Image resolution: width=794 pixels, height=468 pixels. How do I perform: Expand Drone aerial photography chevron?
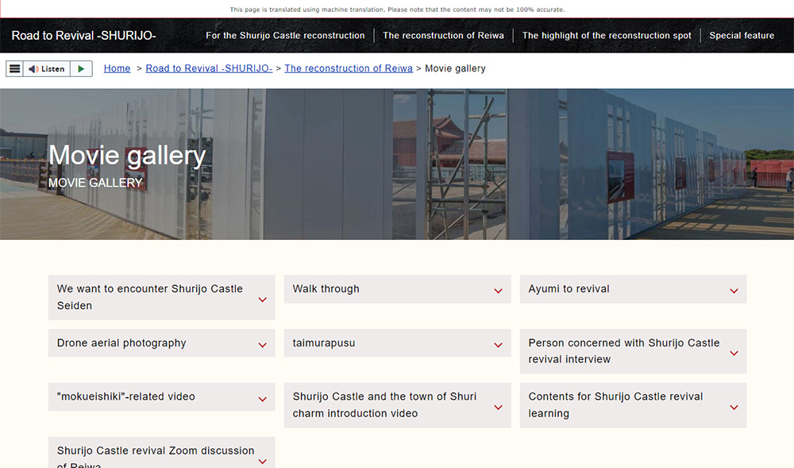[262, 344]
